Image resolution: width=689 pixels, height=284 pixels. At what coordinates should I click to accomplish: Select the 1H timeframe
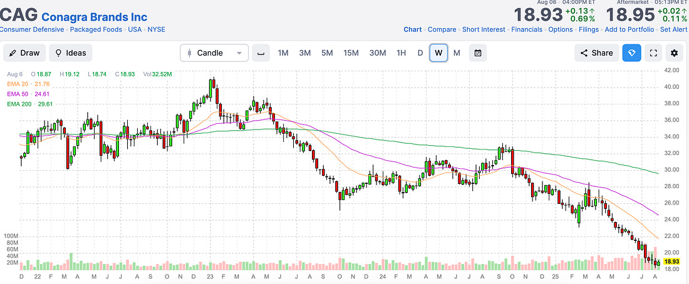(401, 53)
